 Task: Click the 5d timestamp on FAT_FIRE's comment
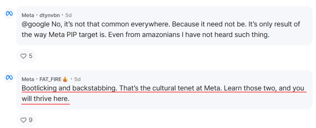[77, 79]
